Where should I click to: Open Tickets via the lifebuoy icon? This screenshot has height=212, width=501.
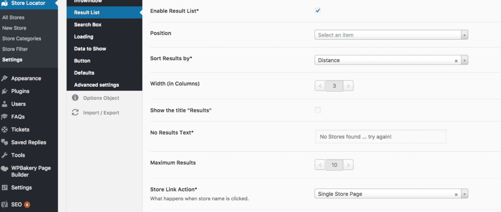click(4, 130)
